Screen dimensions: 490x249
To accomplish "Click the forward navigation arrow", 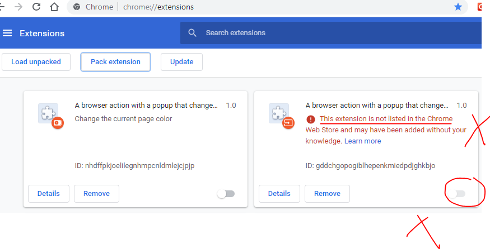I will (x=18, y=7).
